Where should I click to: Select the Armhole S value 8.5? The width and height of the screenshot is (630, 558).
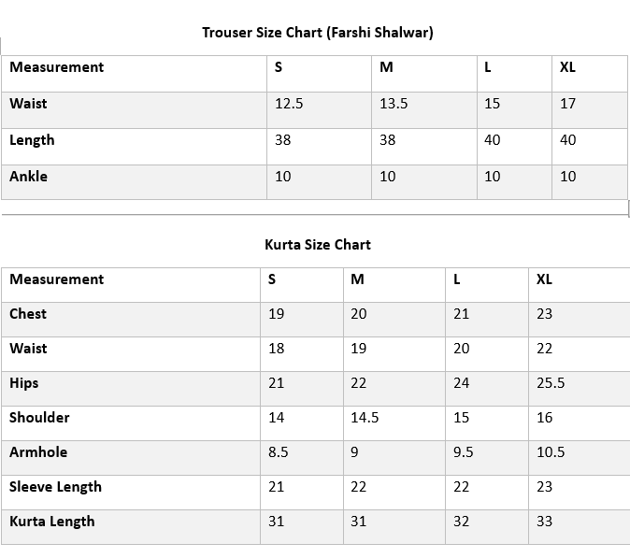click(278, 452)
